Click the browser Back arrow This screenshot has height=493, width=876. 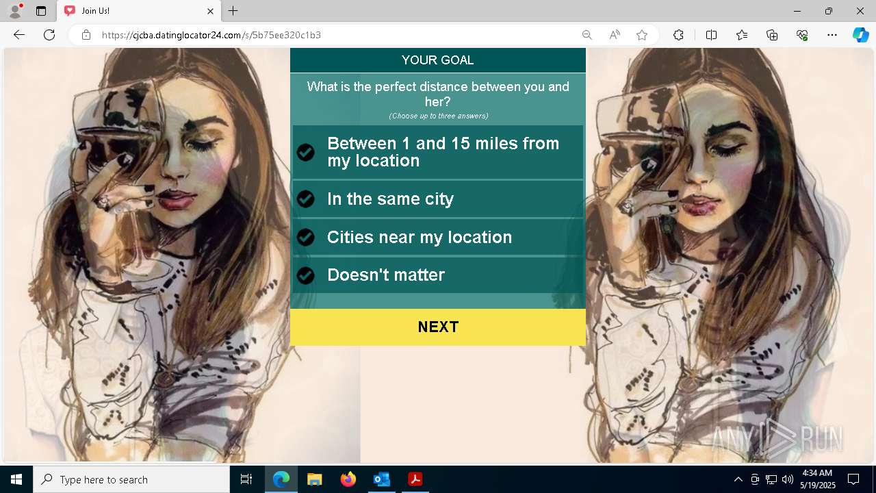pyautogui.click(x=19, y=35)
